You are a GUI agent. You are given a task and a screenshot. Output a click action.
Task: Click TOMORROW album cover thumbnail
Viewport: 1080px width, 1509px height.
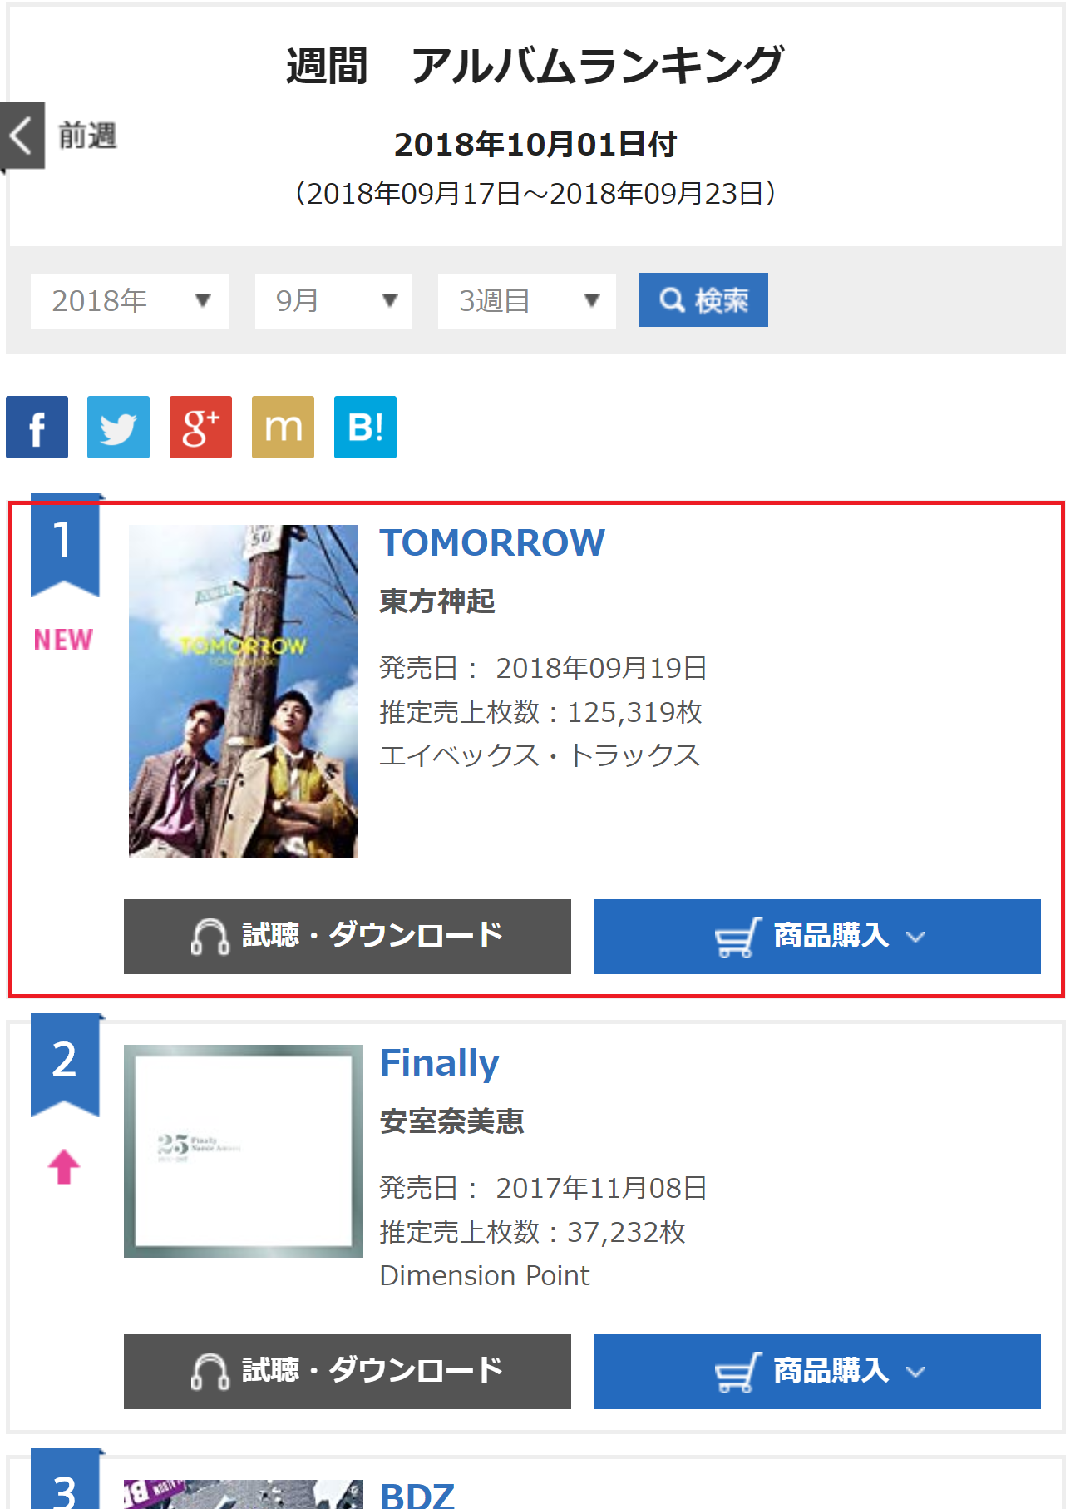pos(243,690)
